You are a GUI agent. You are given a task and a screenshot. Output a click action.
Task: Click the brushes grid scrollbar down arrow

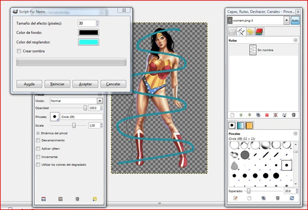[x=295, y=184]
